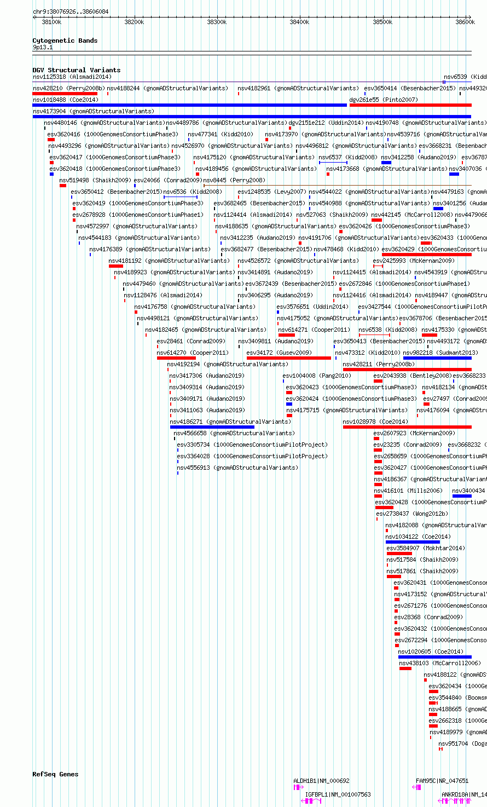Click esv28368 (Conrad2009) label
The height and width of the screenshot is (807, 487).
pos(428,617)
